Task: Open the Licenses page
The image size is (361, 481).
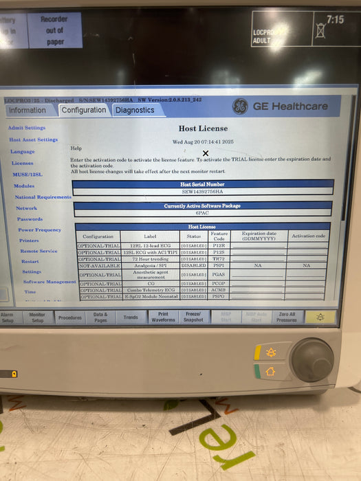Action: 22,164
